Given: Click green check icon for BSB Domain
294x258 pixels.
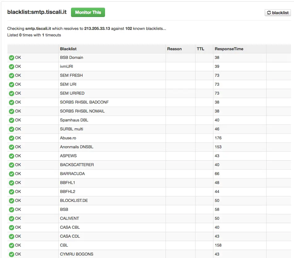Looking at the screenshot, I should (11, 58).
